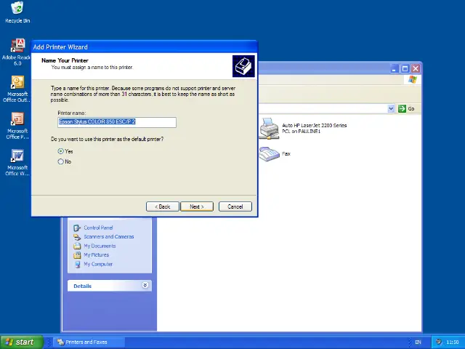
Task: Select the Auto HP LaserJet 2200 printer icon
Action: tap(269, 128)
